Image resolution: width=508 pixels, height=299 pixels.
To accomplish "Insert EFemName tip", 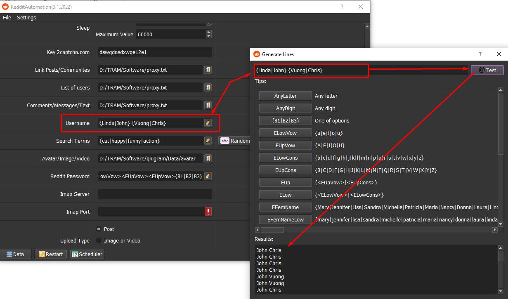I will [x=286, y=207].
